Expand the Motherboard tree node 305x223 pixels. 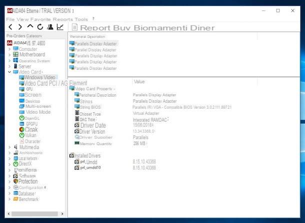(x=9, y=55)
